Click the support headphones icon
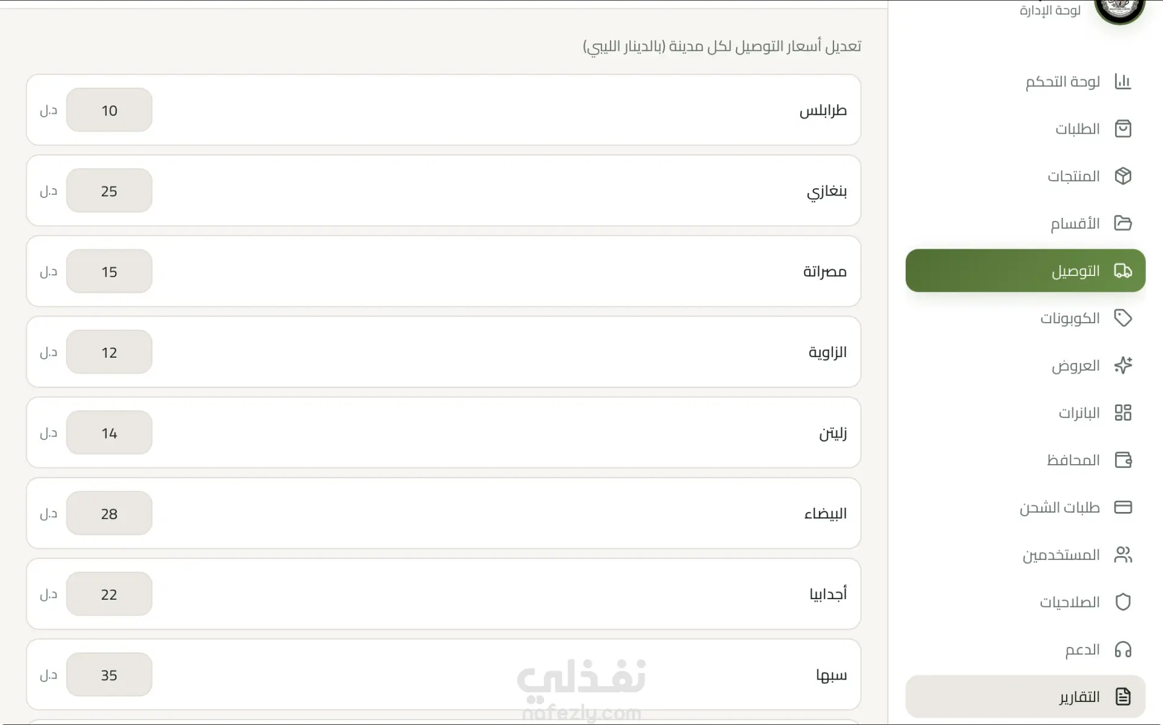This screenshot has width=1163, height=725. click(x=1122, y=649)
